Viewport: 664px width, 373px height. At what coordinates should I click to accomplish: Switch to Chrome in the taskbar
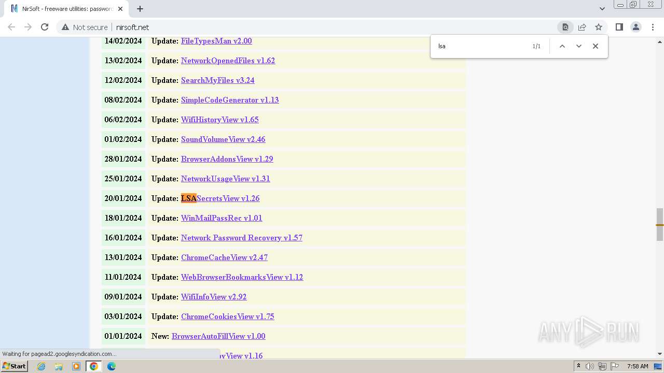pyautogui.click(x=93, y=366)
